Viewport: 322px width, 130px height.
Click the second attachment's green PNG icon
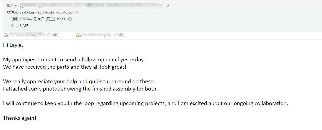point(78,35)
